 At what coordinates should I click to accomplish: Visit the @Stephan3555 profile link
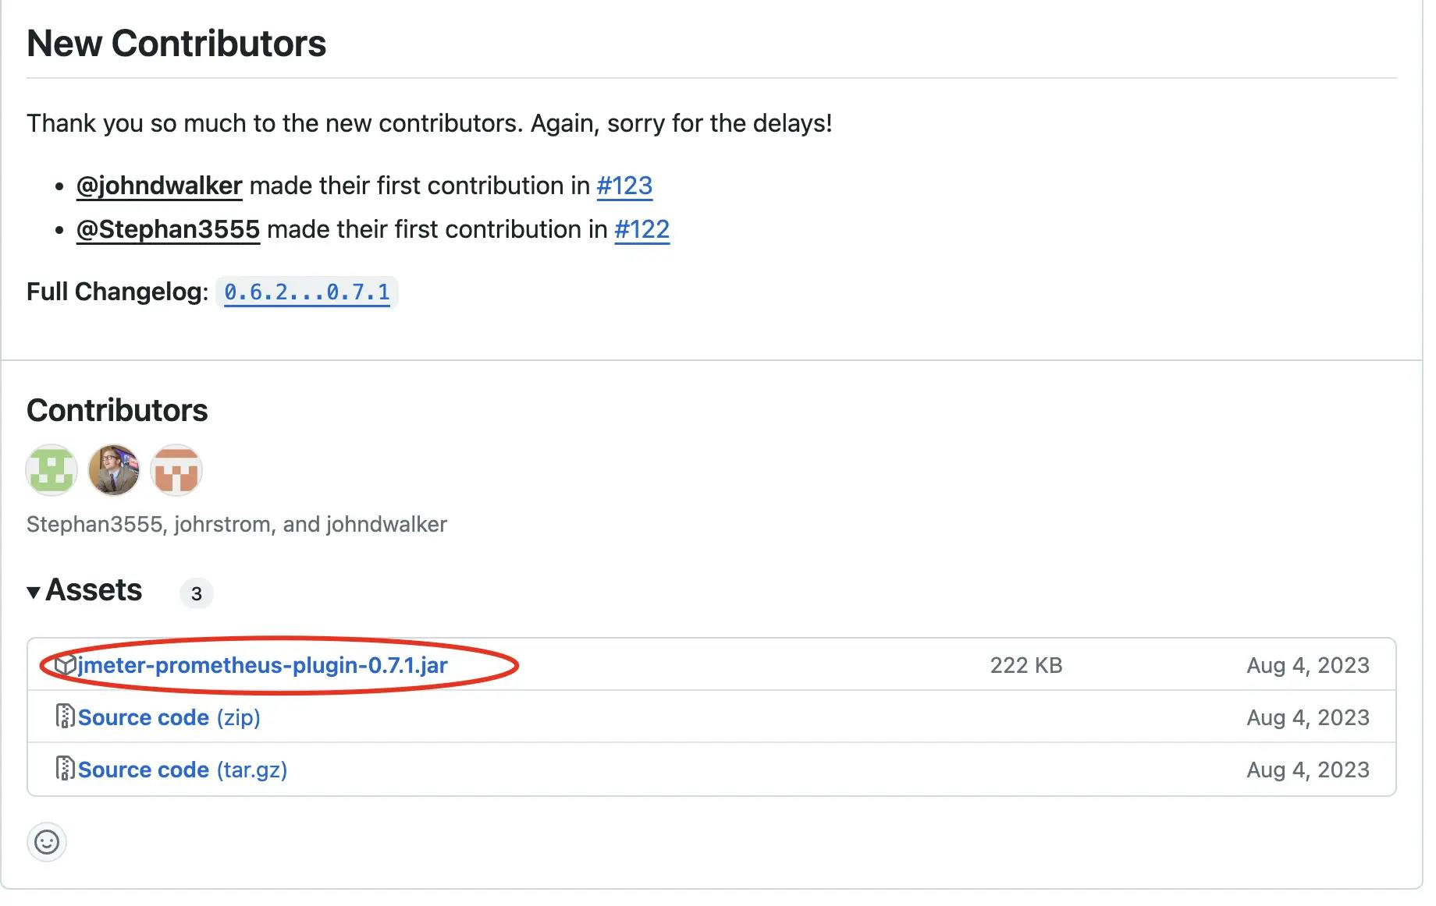(x=168, y=229)
